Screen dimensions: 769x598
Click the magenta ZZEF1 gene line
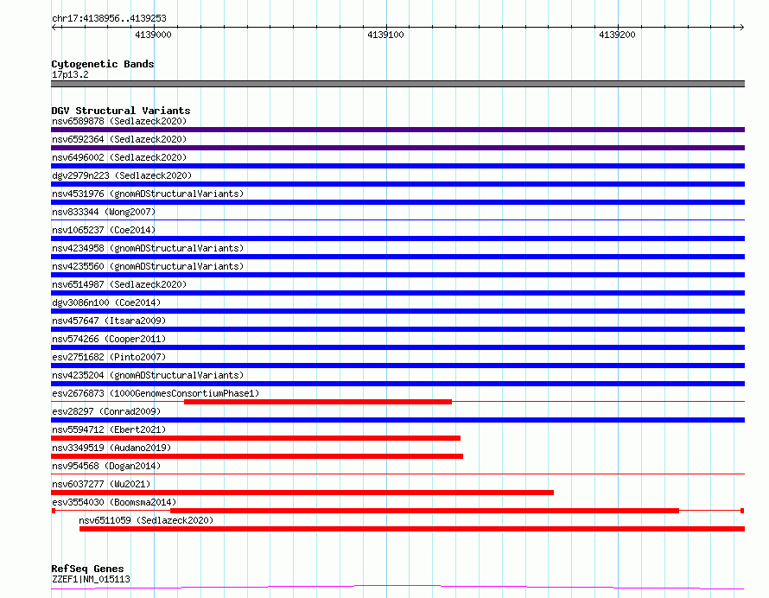point(397,587)
